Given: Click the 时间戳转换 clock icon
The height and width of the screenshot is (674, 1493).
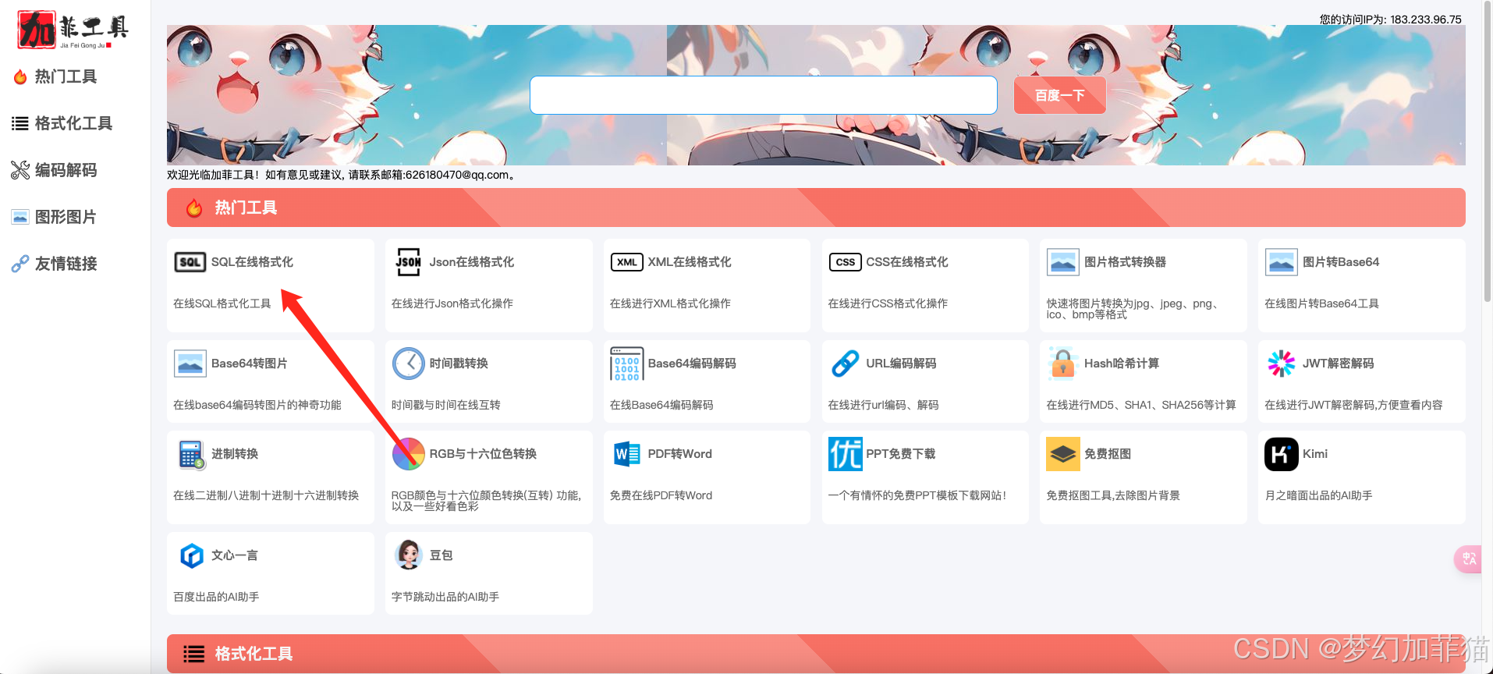Looking at the screenshot, I should (x=409, y=364).
